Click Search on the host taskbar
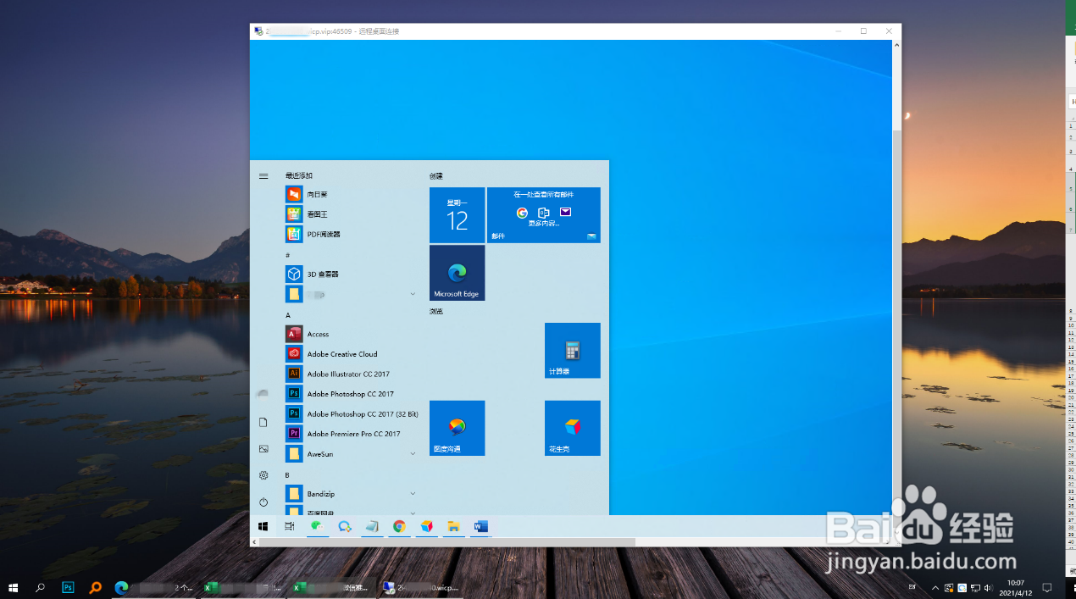Screen dimensions: 1076x599 pyautogui.click(x=40, y=587)
